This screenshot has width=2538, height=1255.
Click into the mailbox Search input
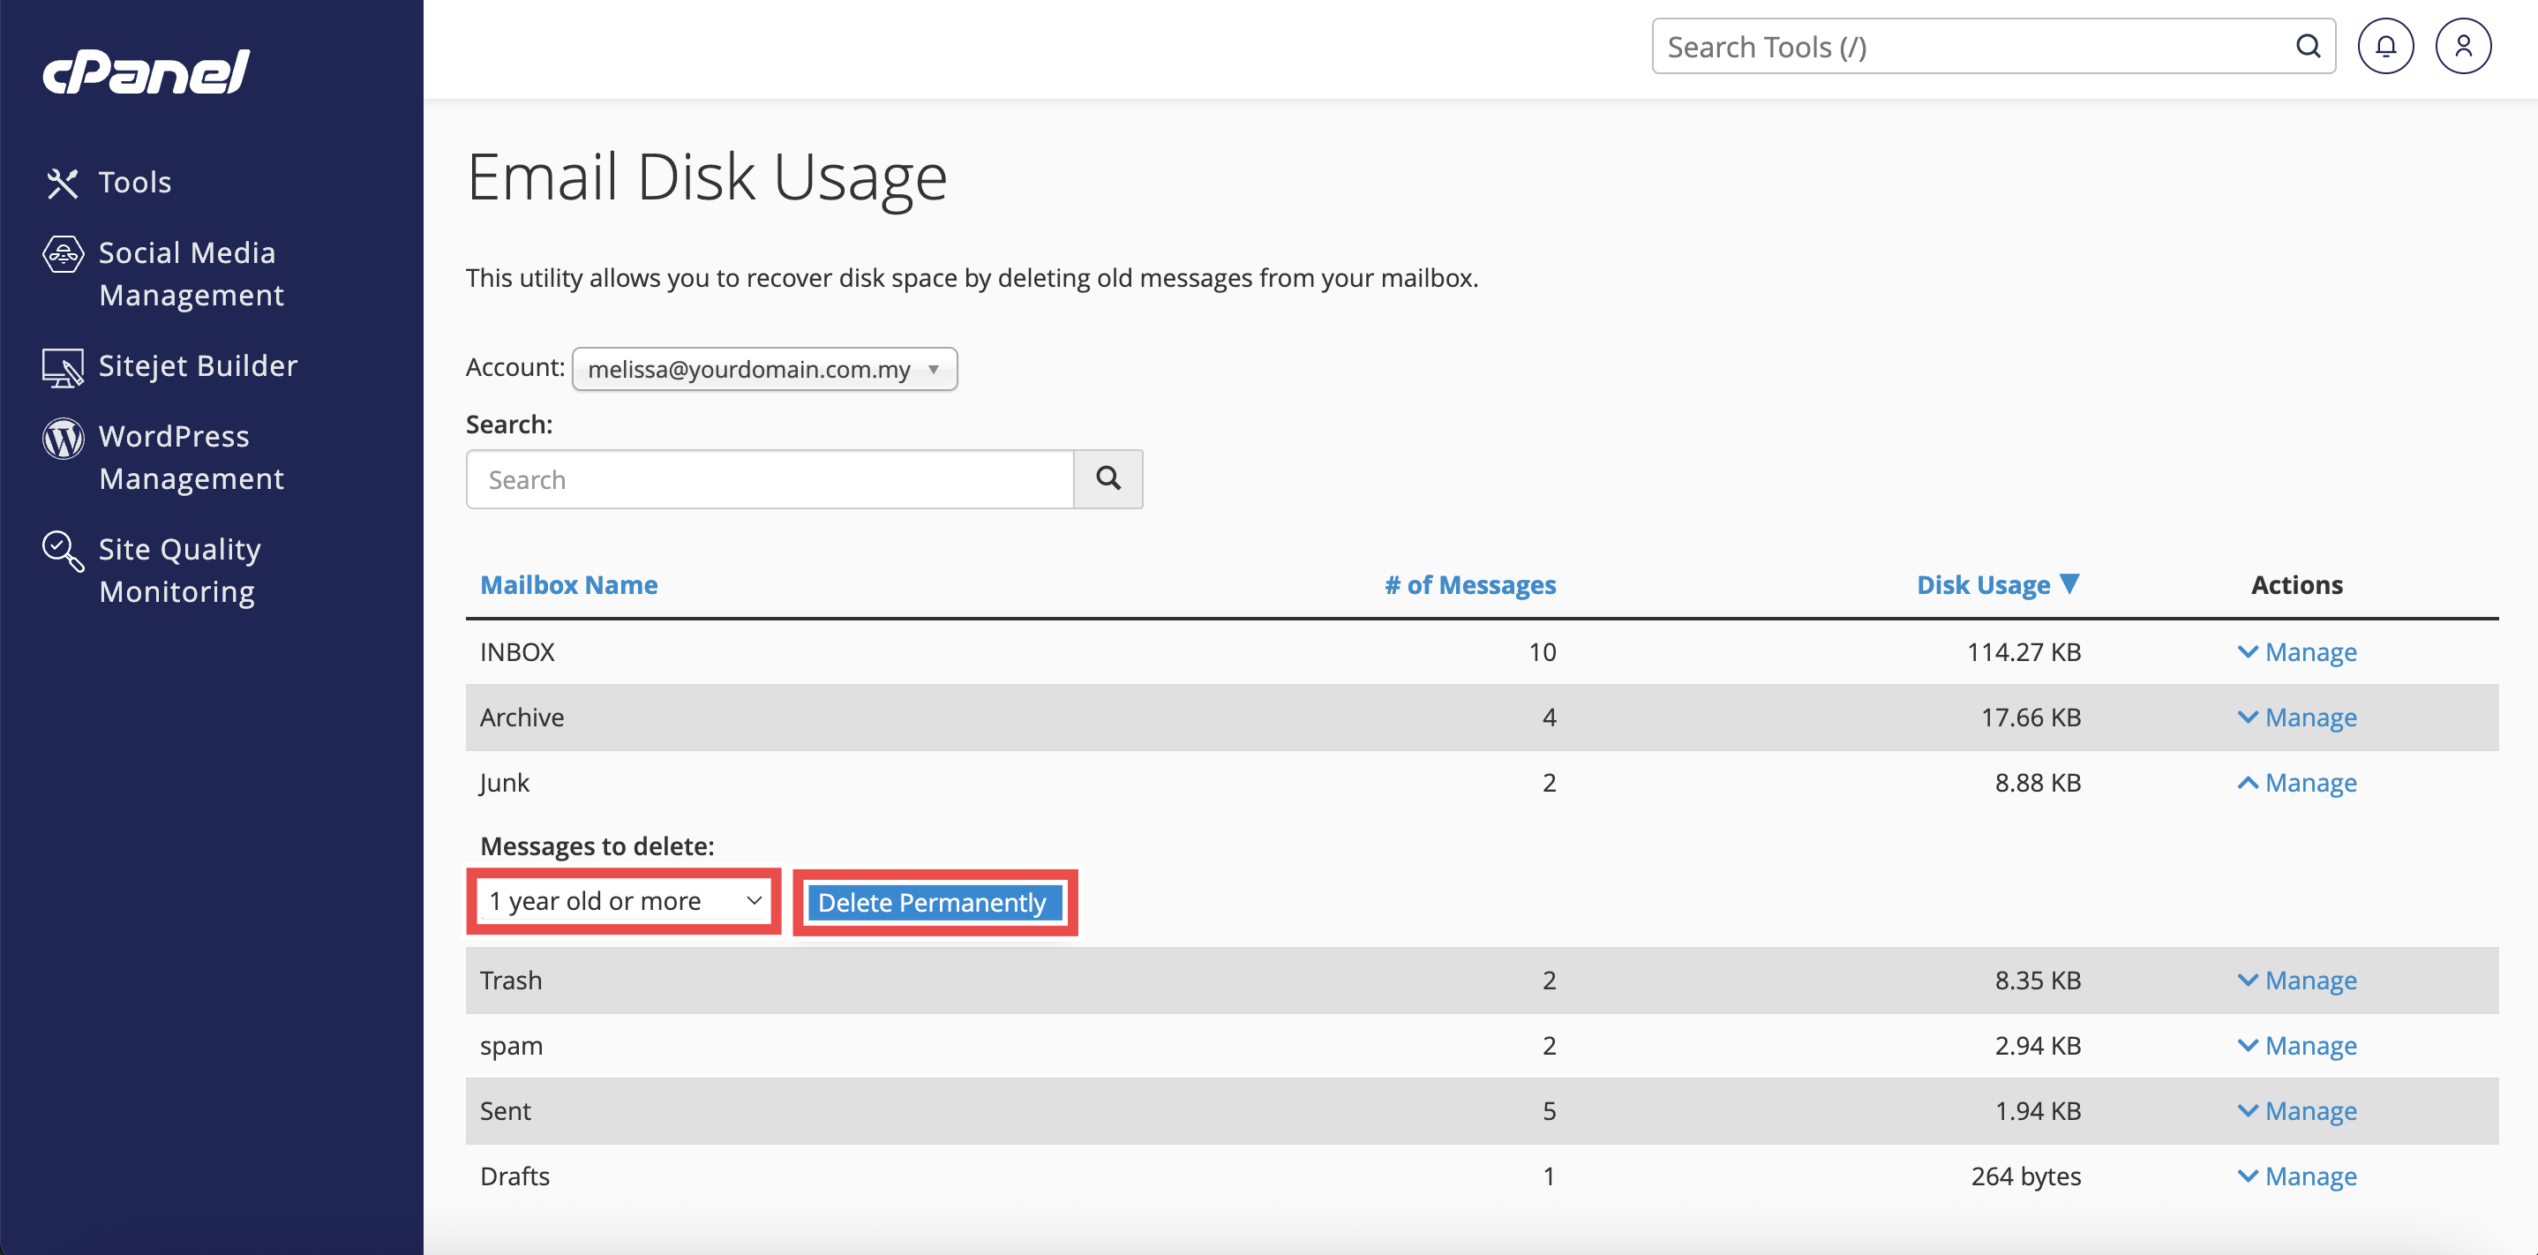(770, 480)
